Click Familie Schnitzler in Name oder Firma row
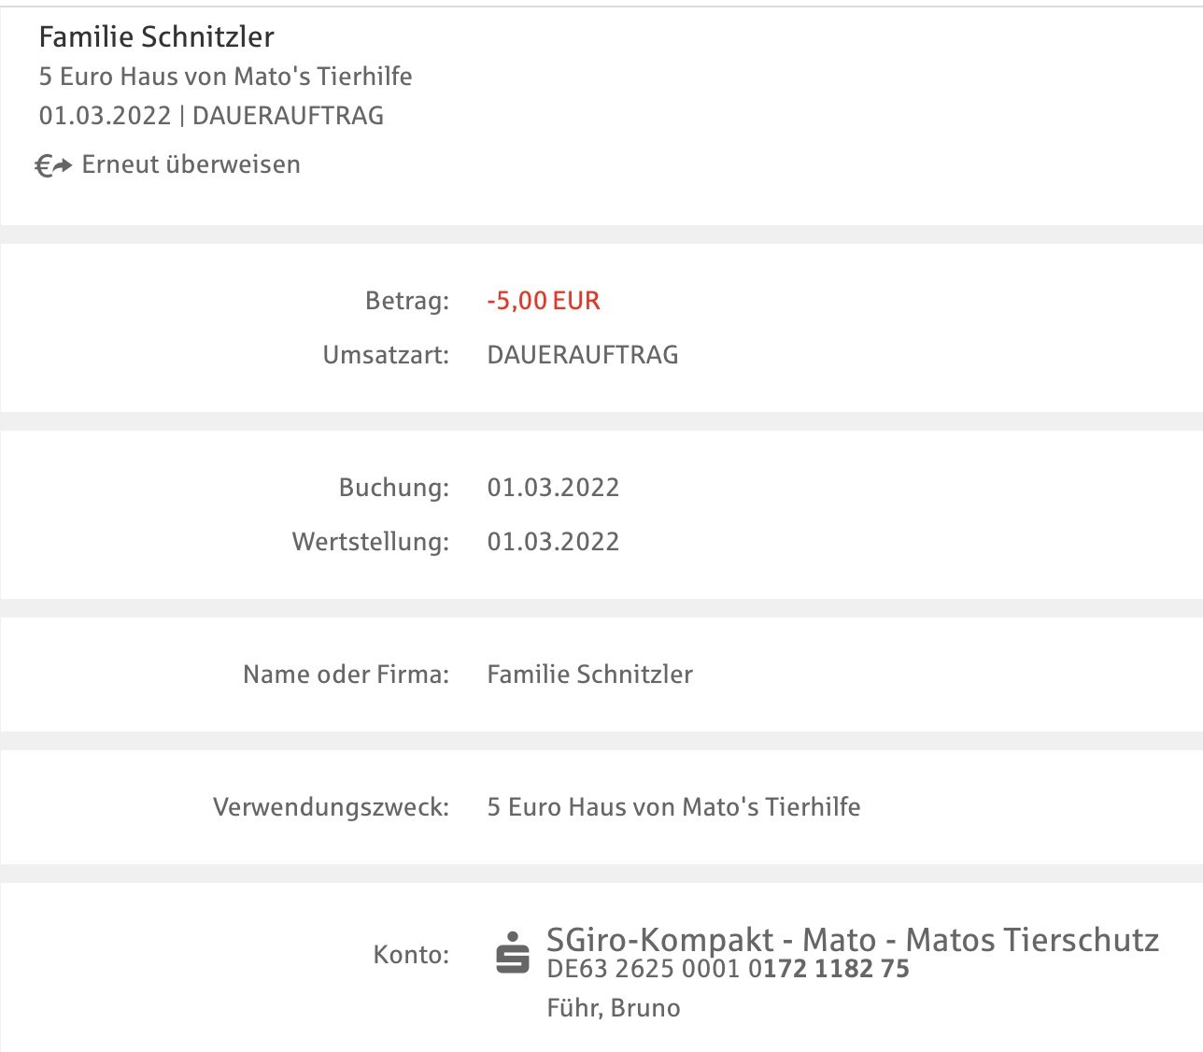Image resolution: width=1203 pixels, height=1052 pixels. (x=590, y=675)
